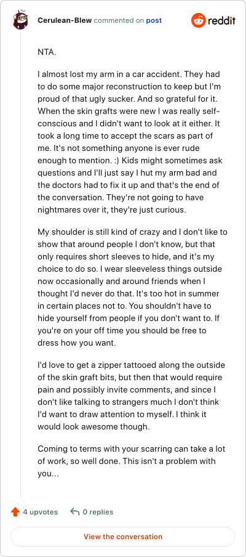
Task: Upvote the comment with the orange arrow
Action: [x=15, y=512]
